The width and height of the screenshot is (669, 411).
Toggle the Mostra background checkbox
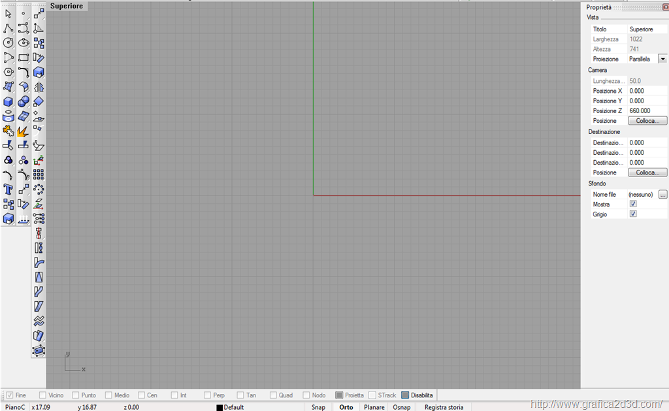632,205
